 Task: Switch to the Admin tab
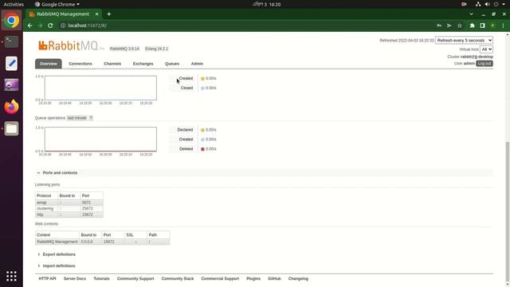coord(197,64)
